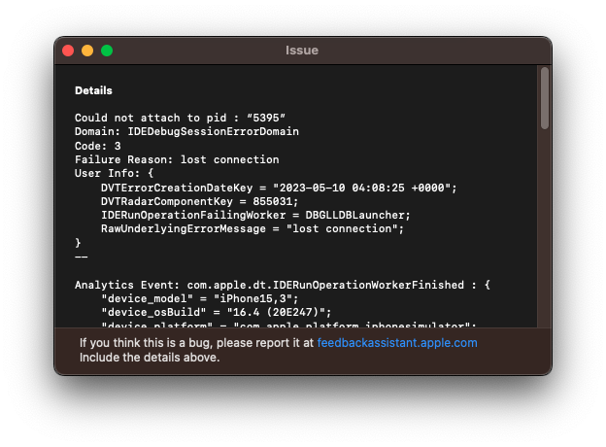The width and height of the screenshot is (606, 447).
Task: Click the device_model iPhone15,3 line
Action: [199, 298]
